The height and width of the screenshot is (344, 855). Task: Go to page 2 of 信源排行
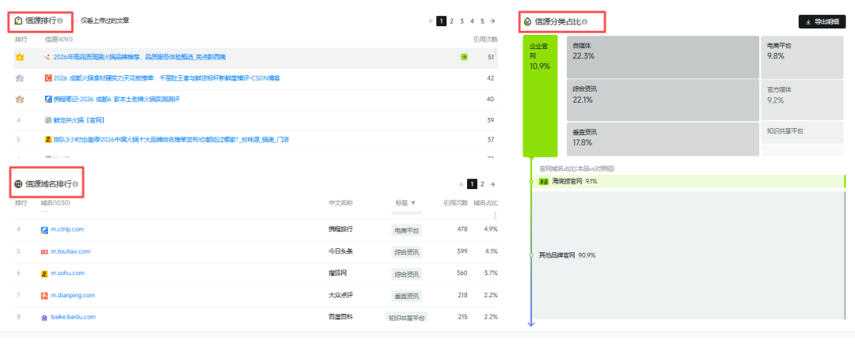(x=451, y=21)
